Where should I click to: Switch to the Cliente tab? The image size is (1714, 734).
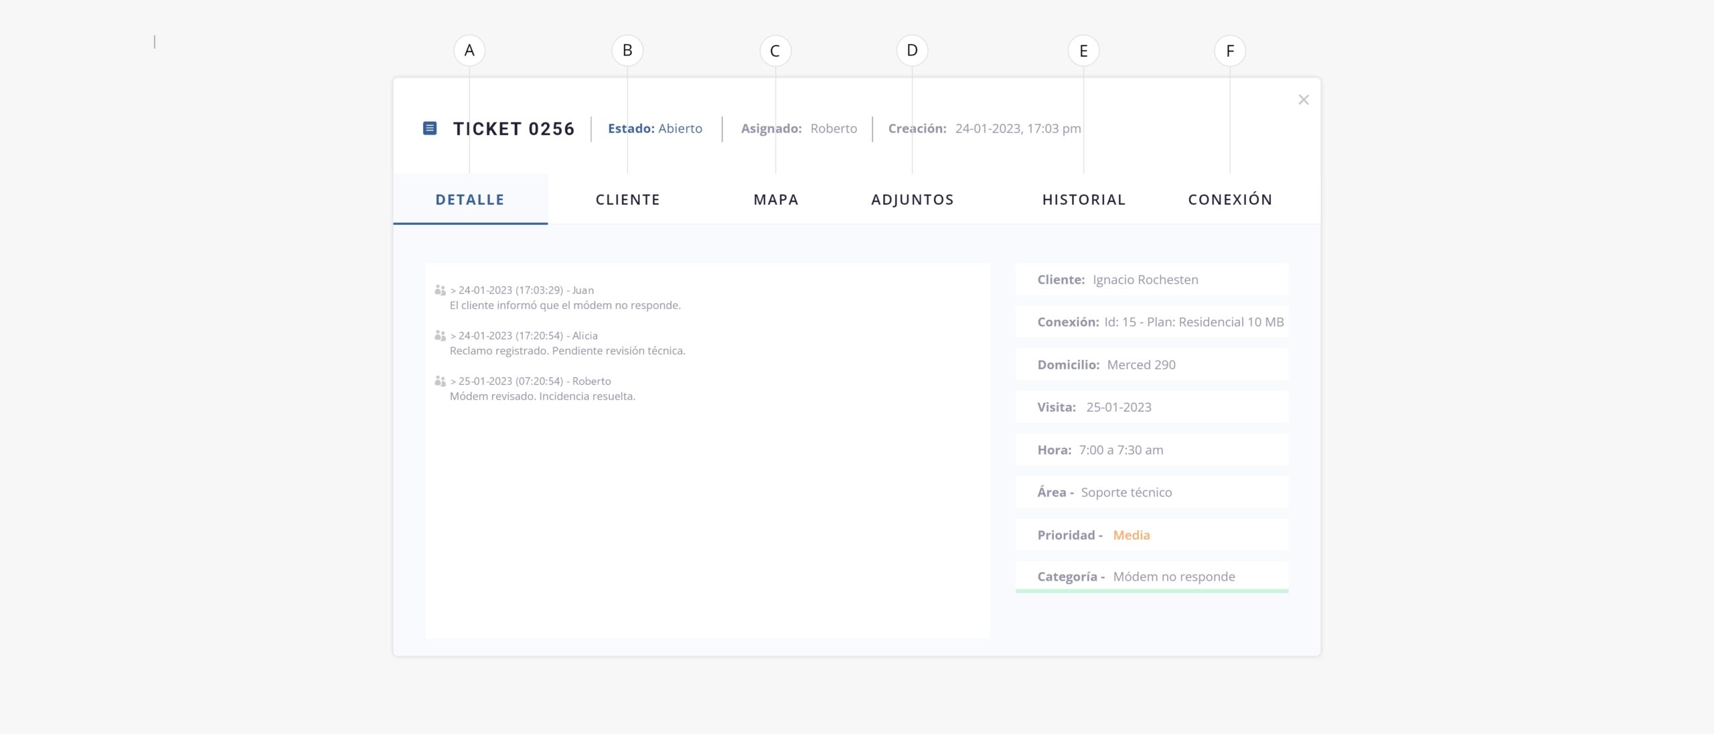click(627, 199)
